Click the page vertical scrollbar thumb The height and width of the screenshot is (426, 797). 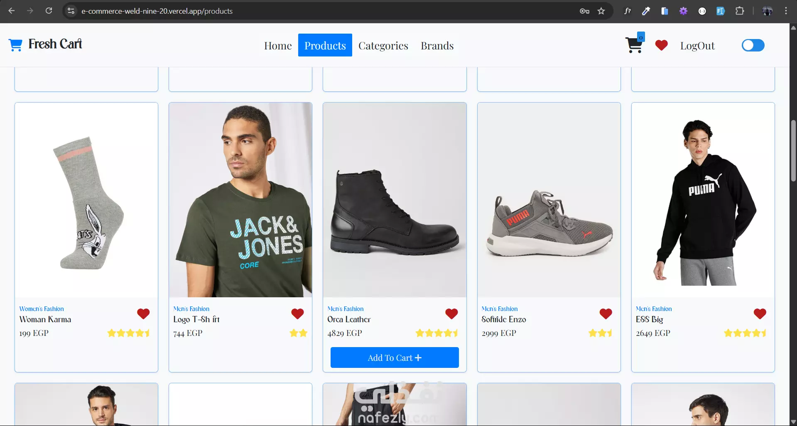[793, 150]
